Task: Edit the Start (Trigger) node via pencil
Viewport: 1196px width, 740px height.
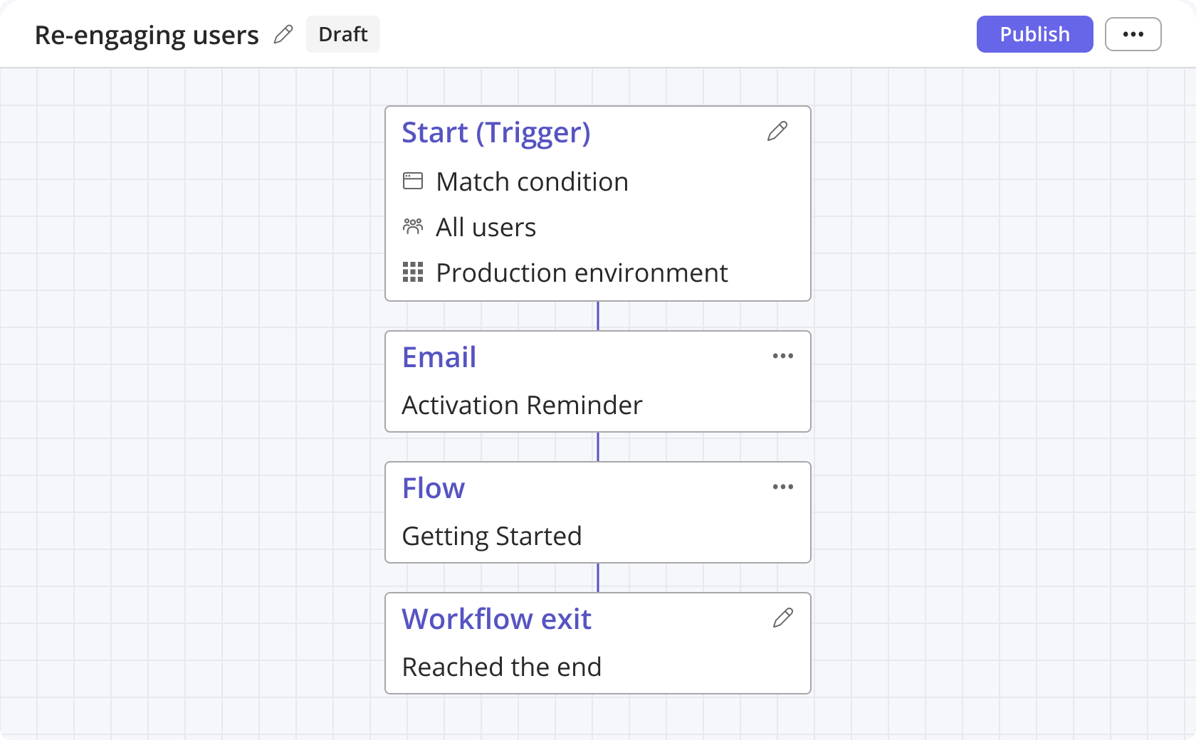Action: coord(777,131)
